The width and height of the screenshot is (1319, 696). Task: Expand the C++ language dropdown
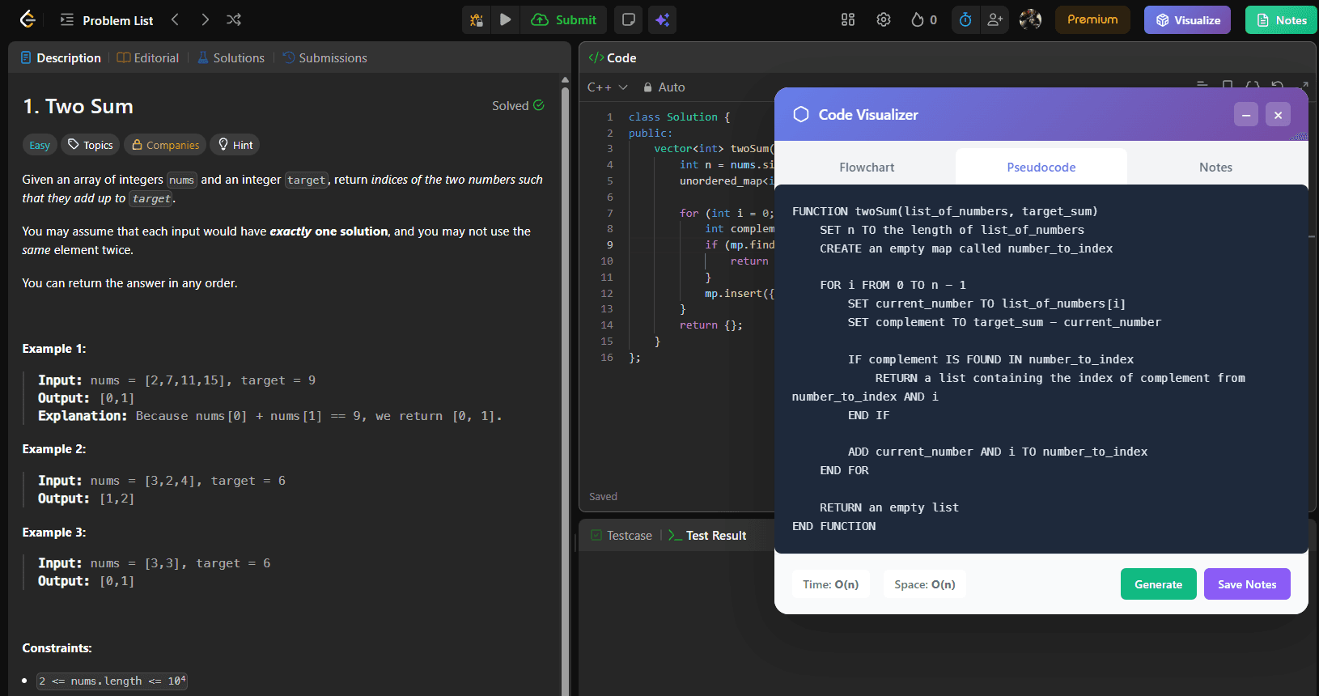point(607,87)
